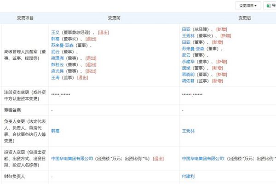The height and width of the screenshot is (184, 276).
Task: Select 彭桂云 director name
Action: point(58,65)
